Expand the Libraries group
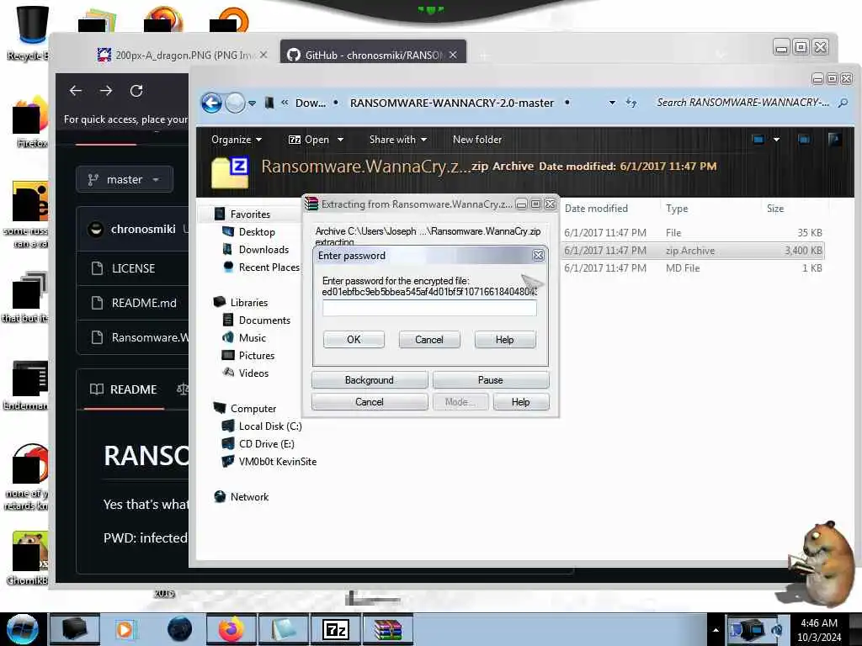Screen dimensions: 862x646 tap(248, 303)
